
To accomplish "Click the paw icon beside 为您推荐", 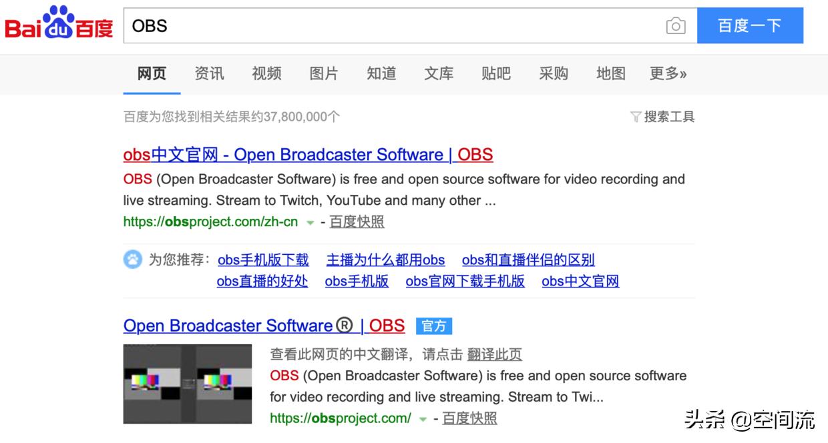I will click(x=133, y=260).
